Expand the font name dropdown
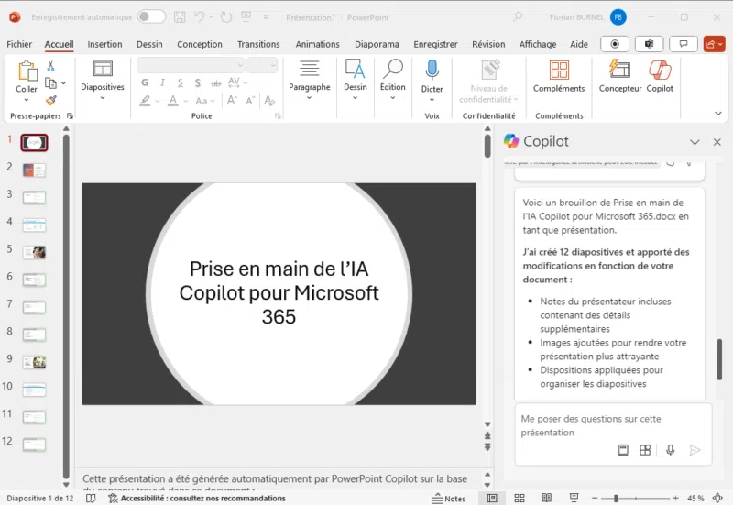Screen dimensions: 733x505 pyautogui.click(x=240, y=65)
